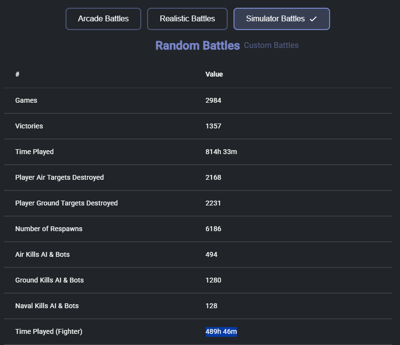Select the 814h 33m Time Played value
Viewport: 400px width, 345px height.
pos(221,152)
